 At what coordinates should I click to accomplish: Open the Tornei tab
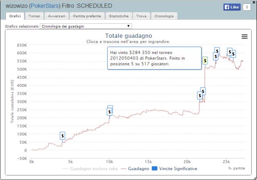[34, 16]
